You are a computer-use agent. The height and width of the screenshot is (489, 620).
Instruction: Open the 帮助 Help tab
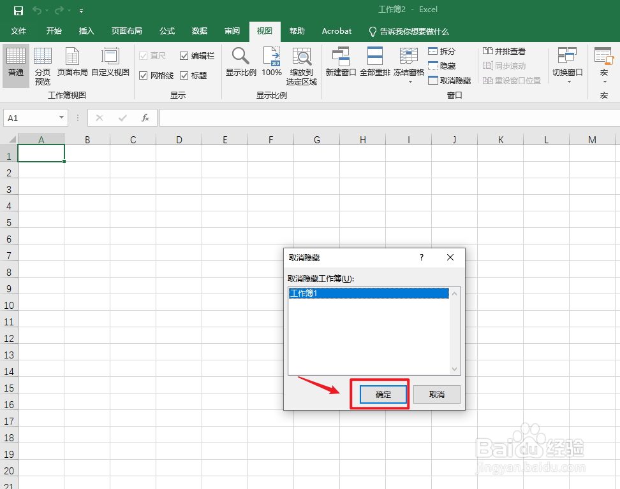pos(297,31)
